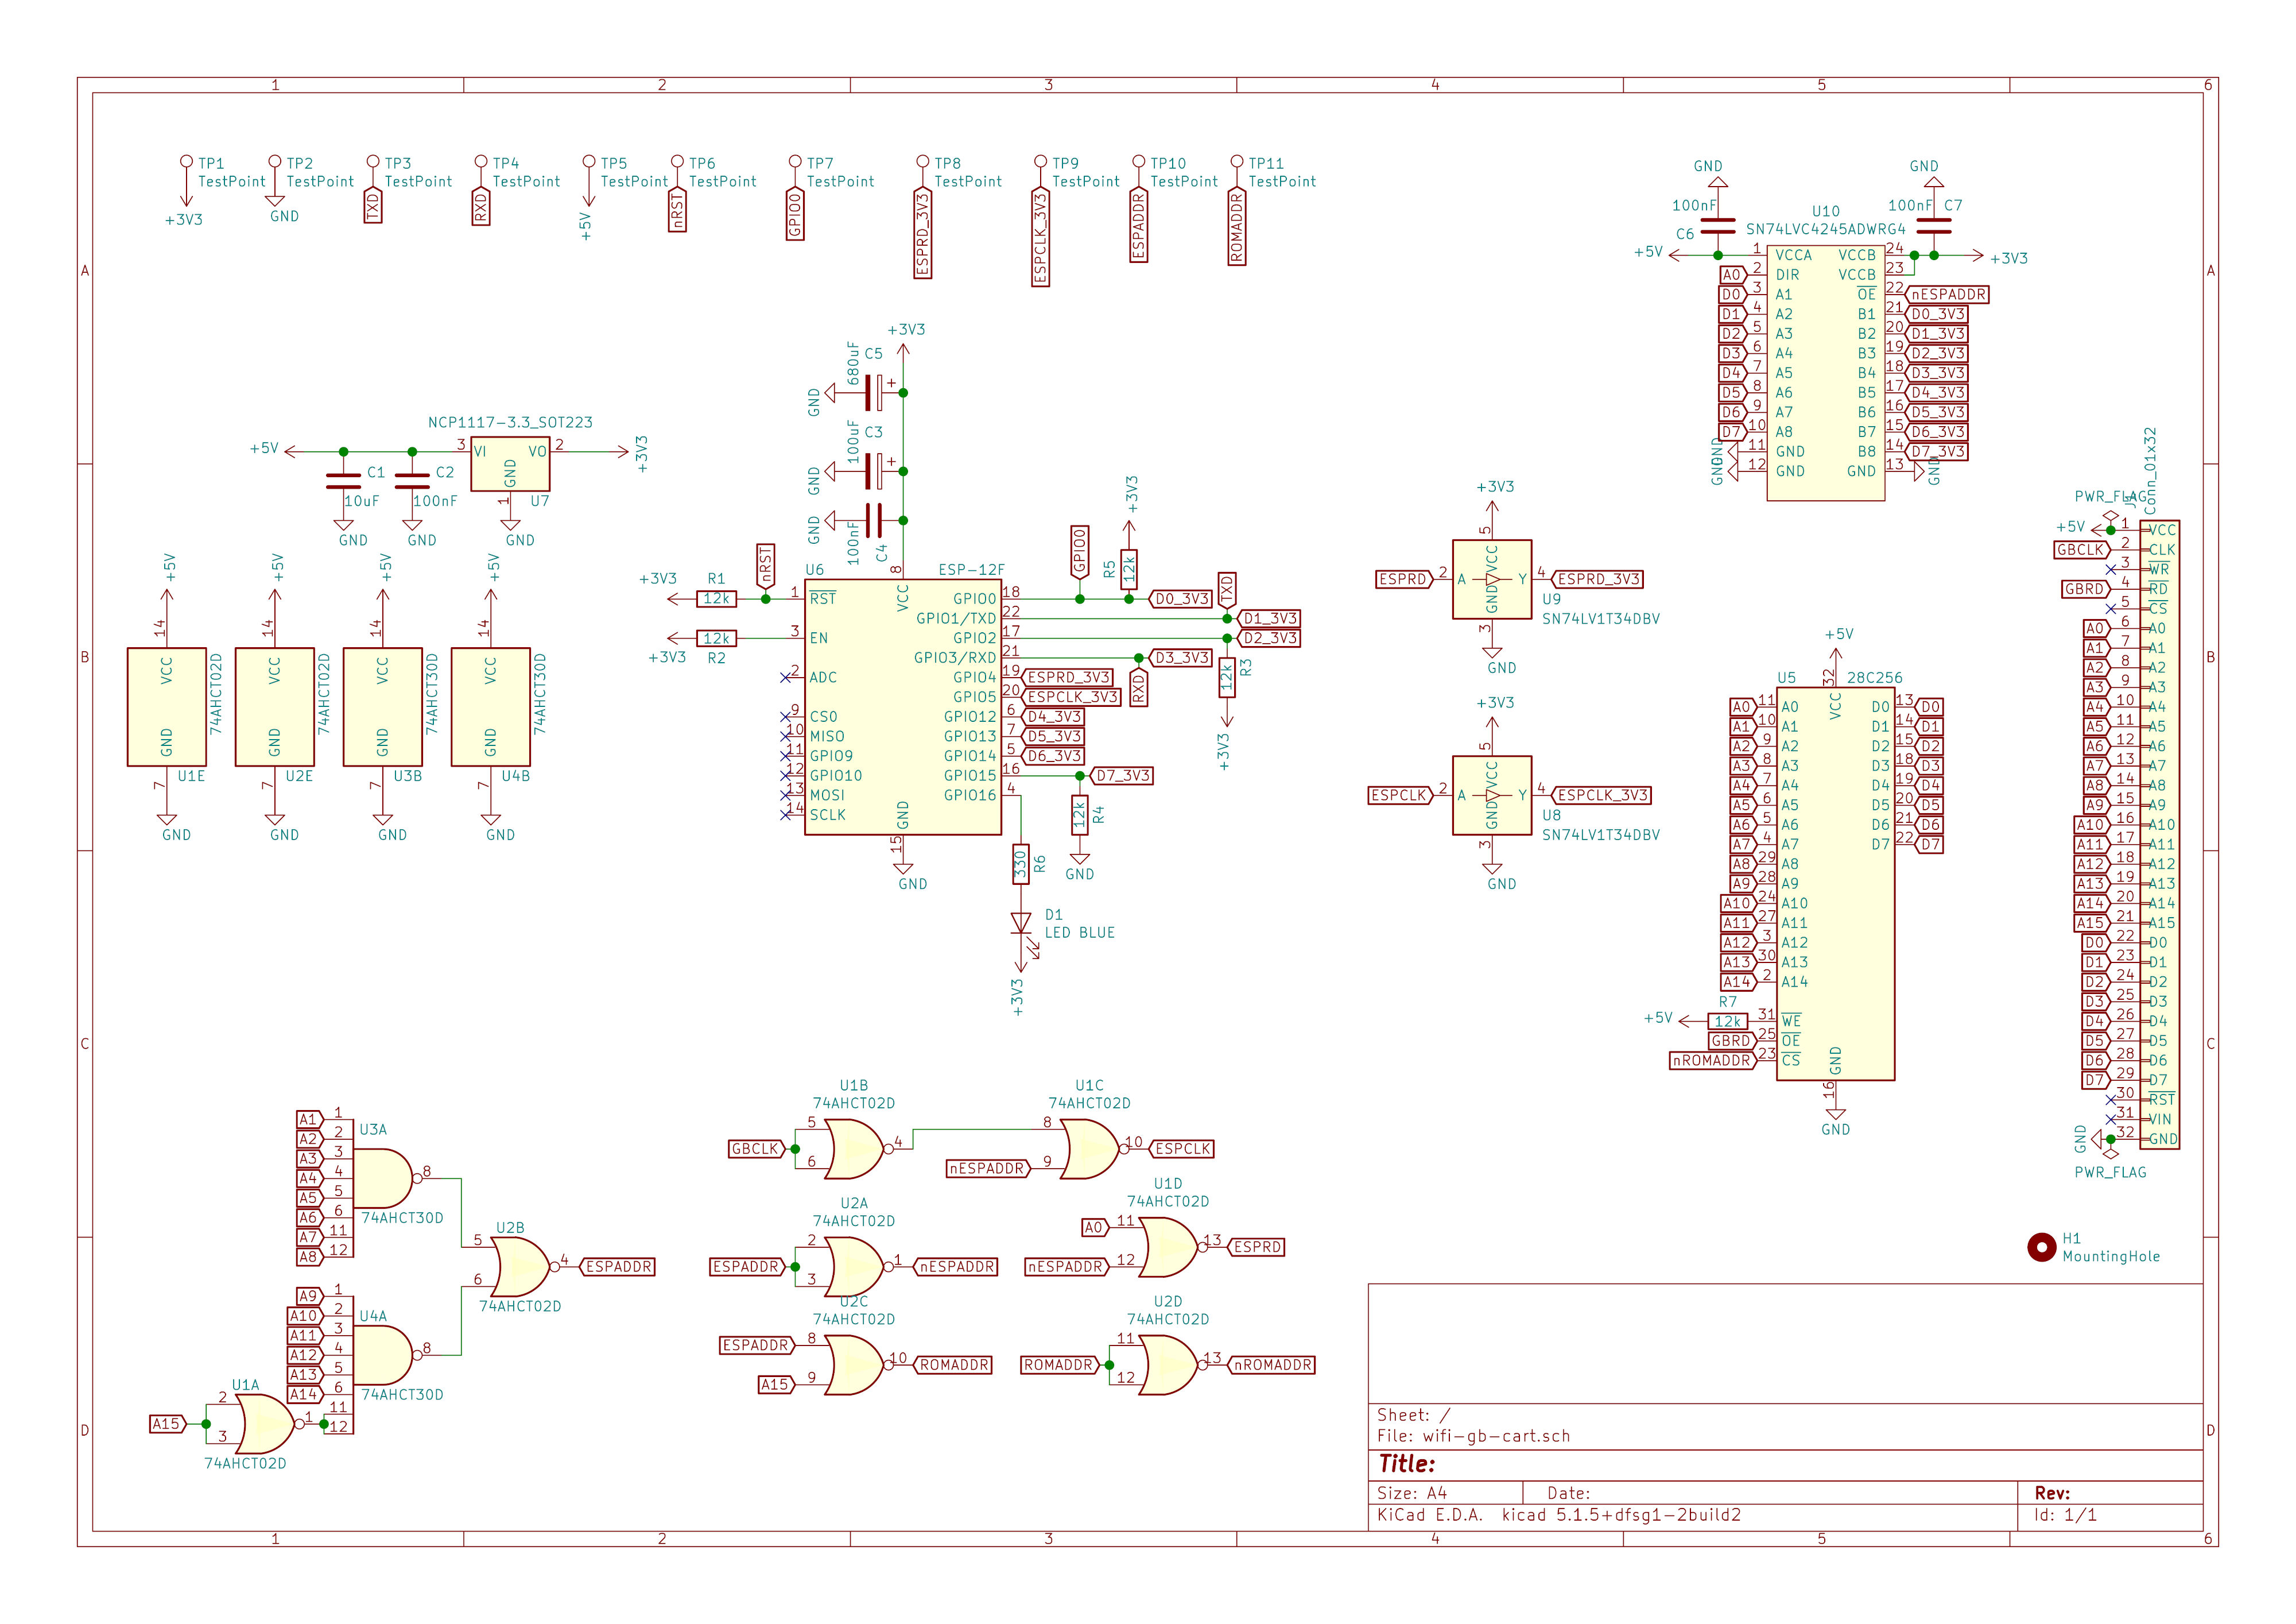Click the 'KiCad E.D.A.' version text
Viewport: 2296px width, 1624px height.
[x=1559, y=1515]
